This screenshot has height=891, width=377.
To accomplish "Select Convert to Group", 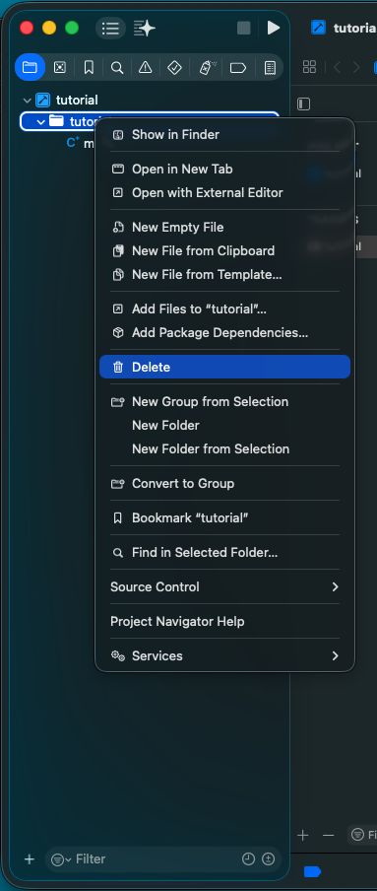I will 224,484.
